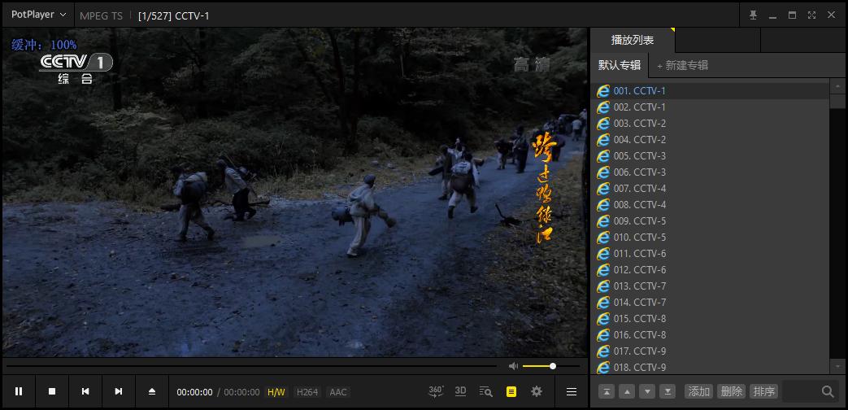Select the 默认专辑 album tab
This screenshot has width=848, height=410.
point(620,65)
